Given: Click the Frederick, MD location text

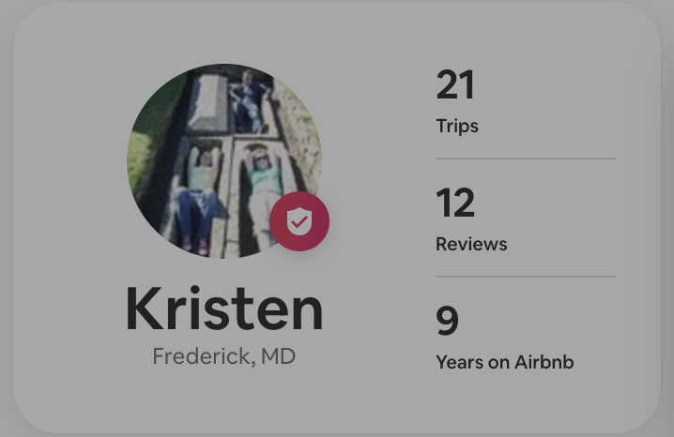Looking at the screenshot, I should click(223, 357).
